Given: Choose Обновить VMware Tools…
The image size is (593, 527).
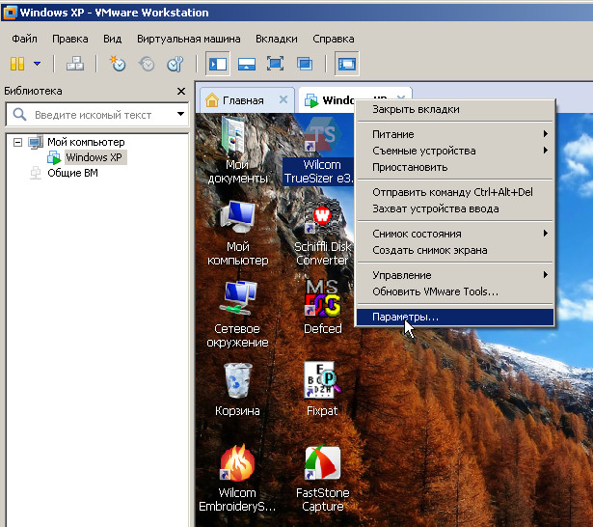Looking at the screenshot, I should pyautogui.click(x=455, y=291).
